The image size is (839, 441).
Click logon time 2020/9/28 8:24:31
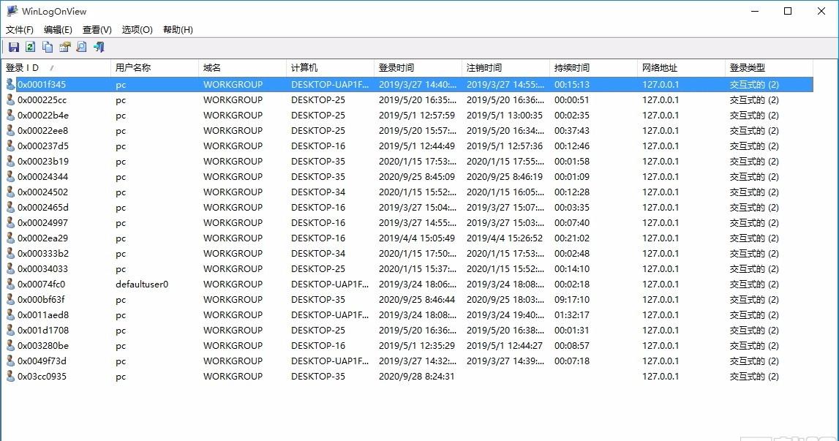[417, 376]
